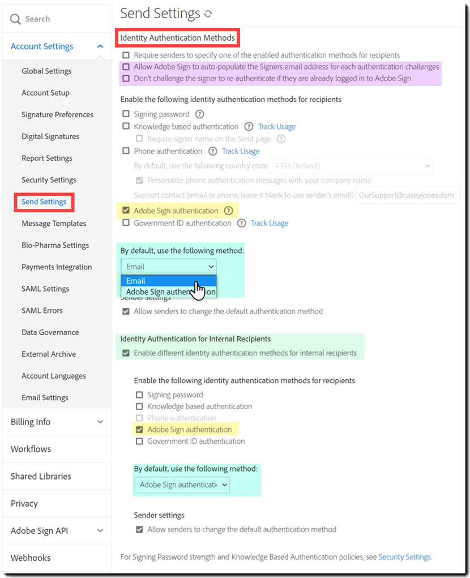Open Shared Libraries section
Image resolution: width=470 pixels, height=578 pixels.
click(57, 476)
